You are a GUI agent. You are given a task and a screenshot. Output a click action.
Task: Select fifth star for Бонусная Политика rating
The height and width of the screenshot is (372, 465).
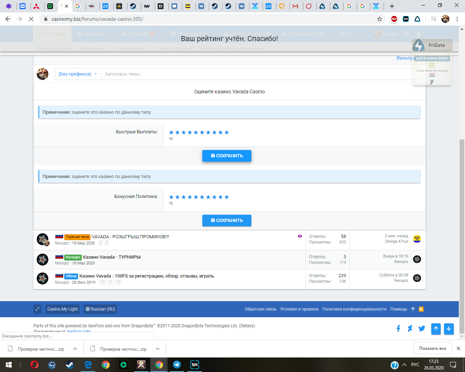point(196,197)
